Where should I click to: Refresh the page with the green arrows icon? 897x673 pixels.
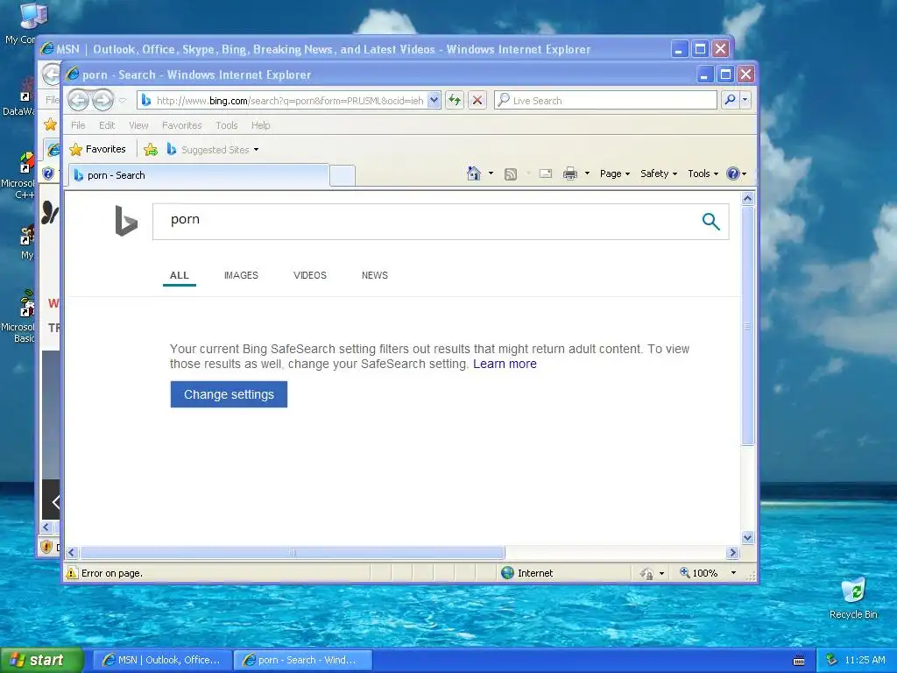click(x=455, y=100)
